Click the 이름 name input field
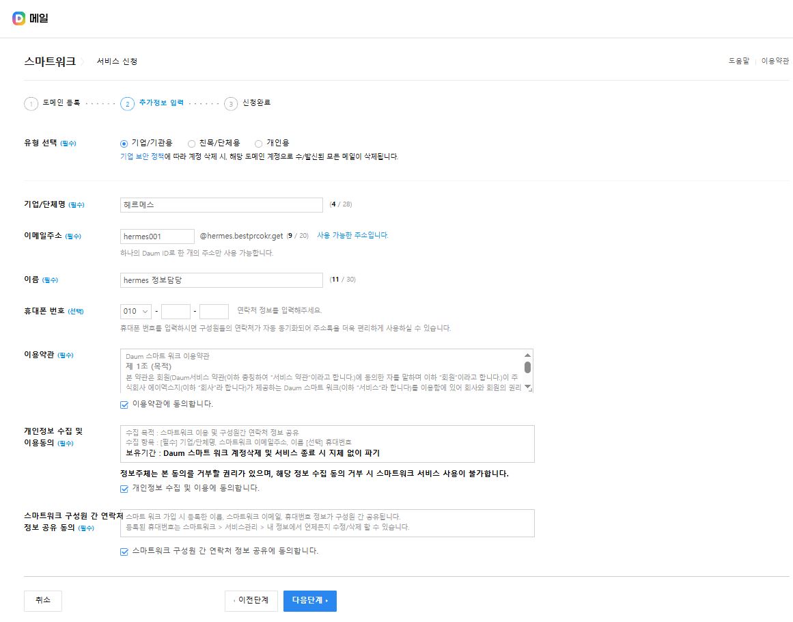The width and height of the screenshot is (793, 622). pos(221,280)
